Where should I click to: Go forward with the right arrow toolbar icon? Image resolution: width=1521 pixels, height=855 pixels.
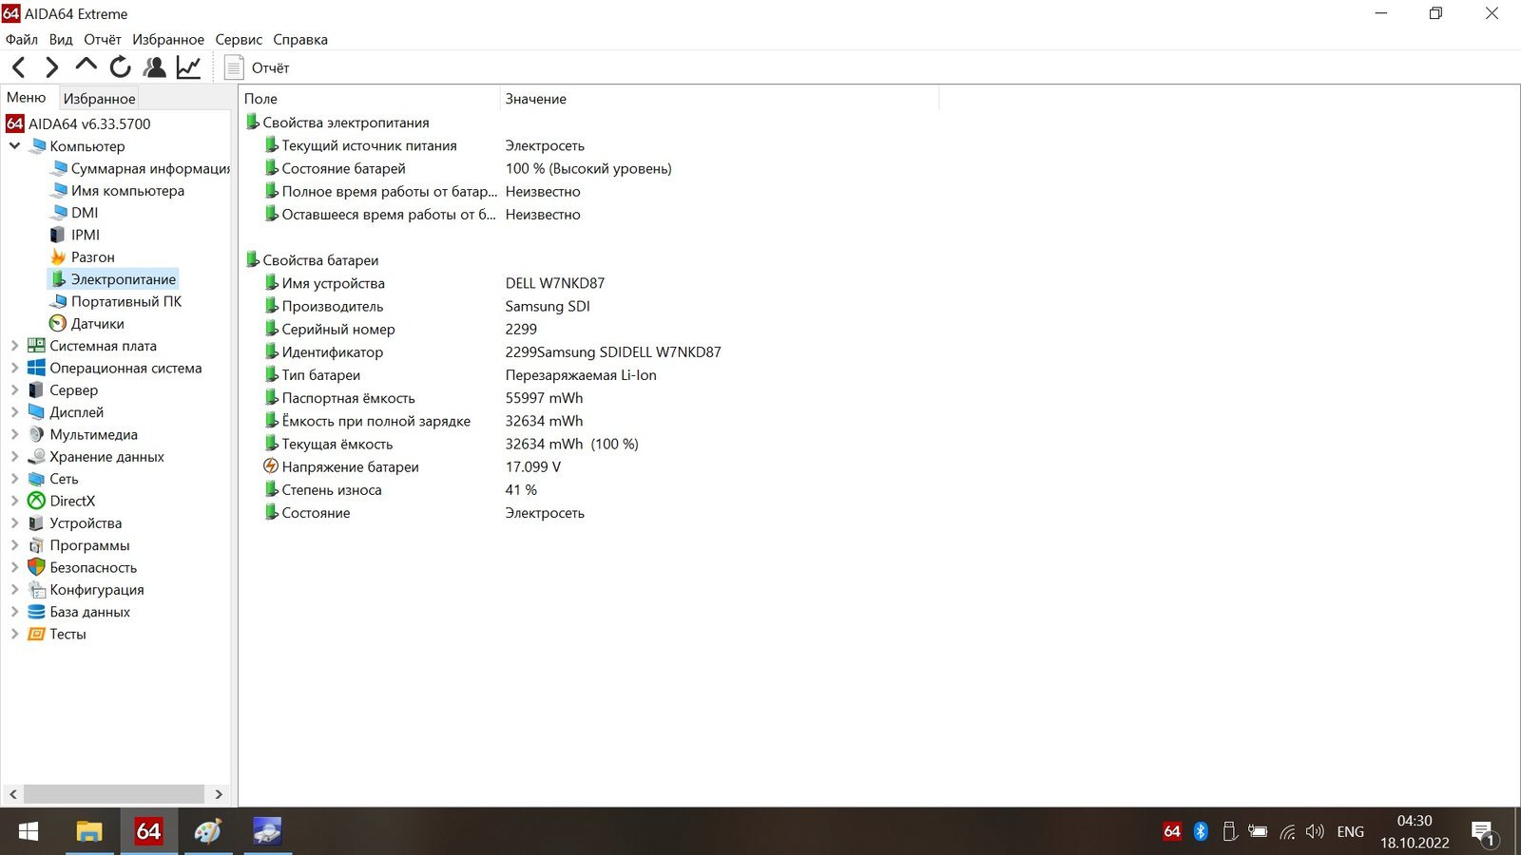pos(52,67)
